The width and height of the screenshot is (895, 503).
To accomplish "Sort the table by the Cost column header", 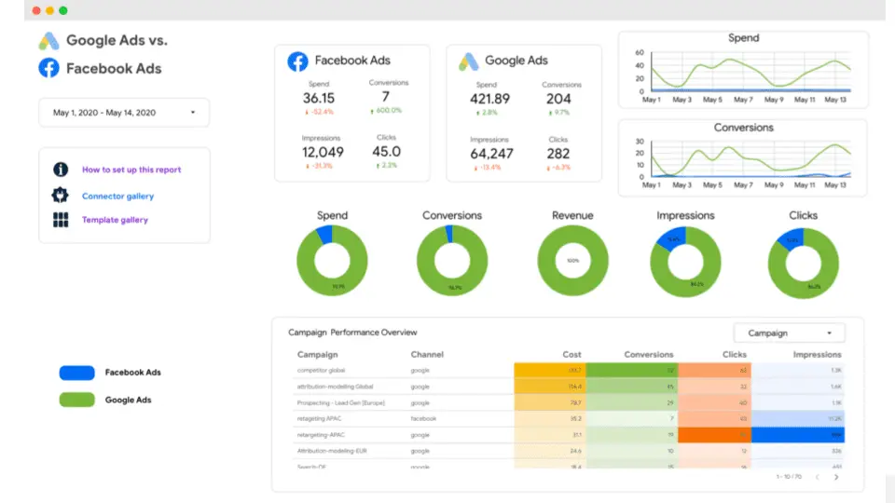I will tap(571, 354).
